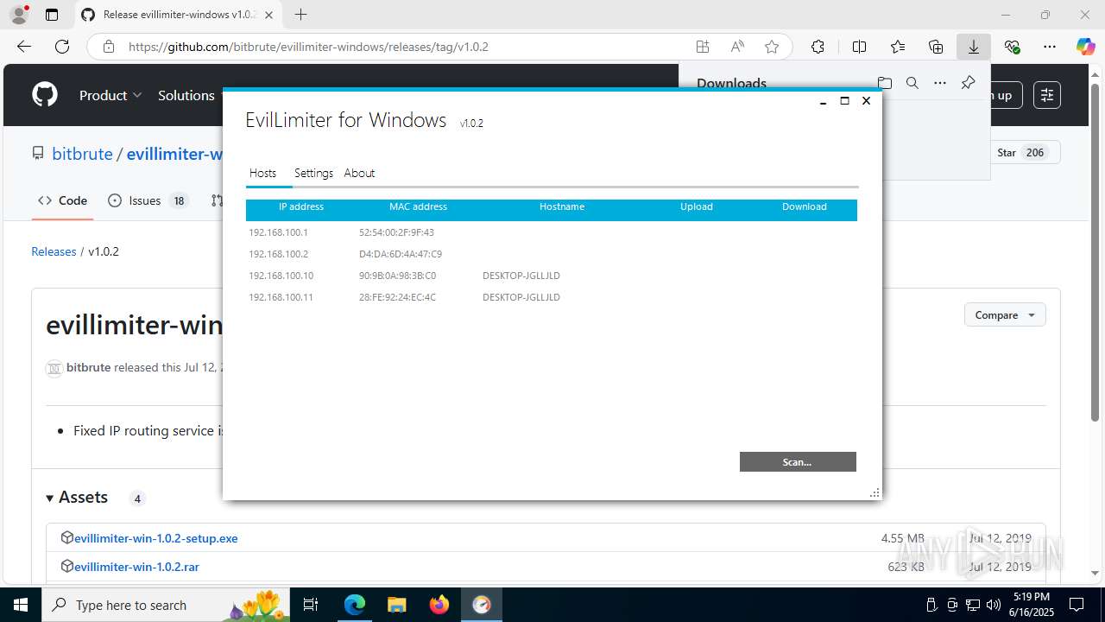Select host row 192.168.100.2
The image size is (1105, 622).
click(551, 254)
